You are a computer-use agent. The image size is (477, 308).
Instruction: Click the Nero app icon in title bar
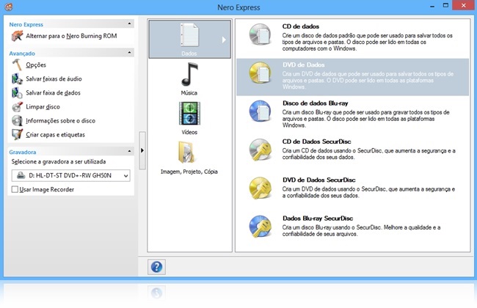coord(9,7)
